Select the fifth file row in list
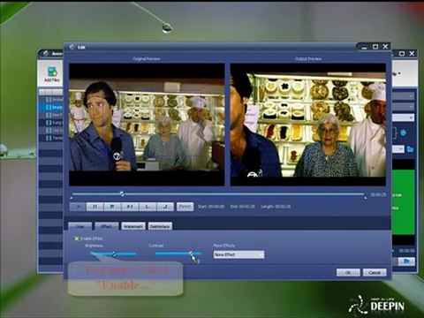 click(x=50, y=130)
